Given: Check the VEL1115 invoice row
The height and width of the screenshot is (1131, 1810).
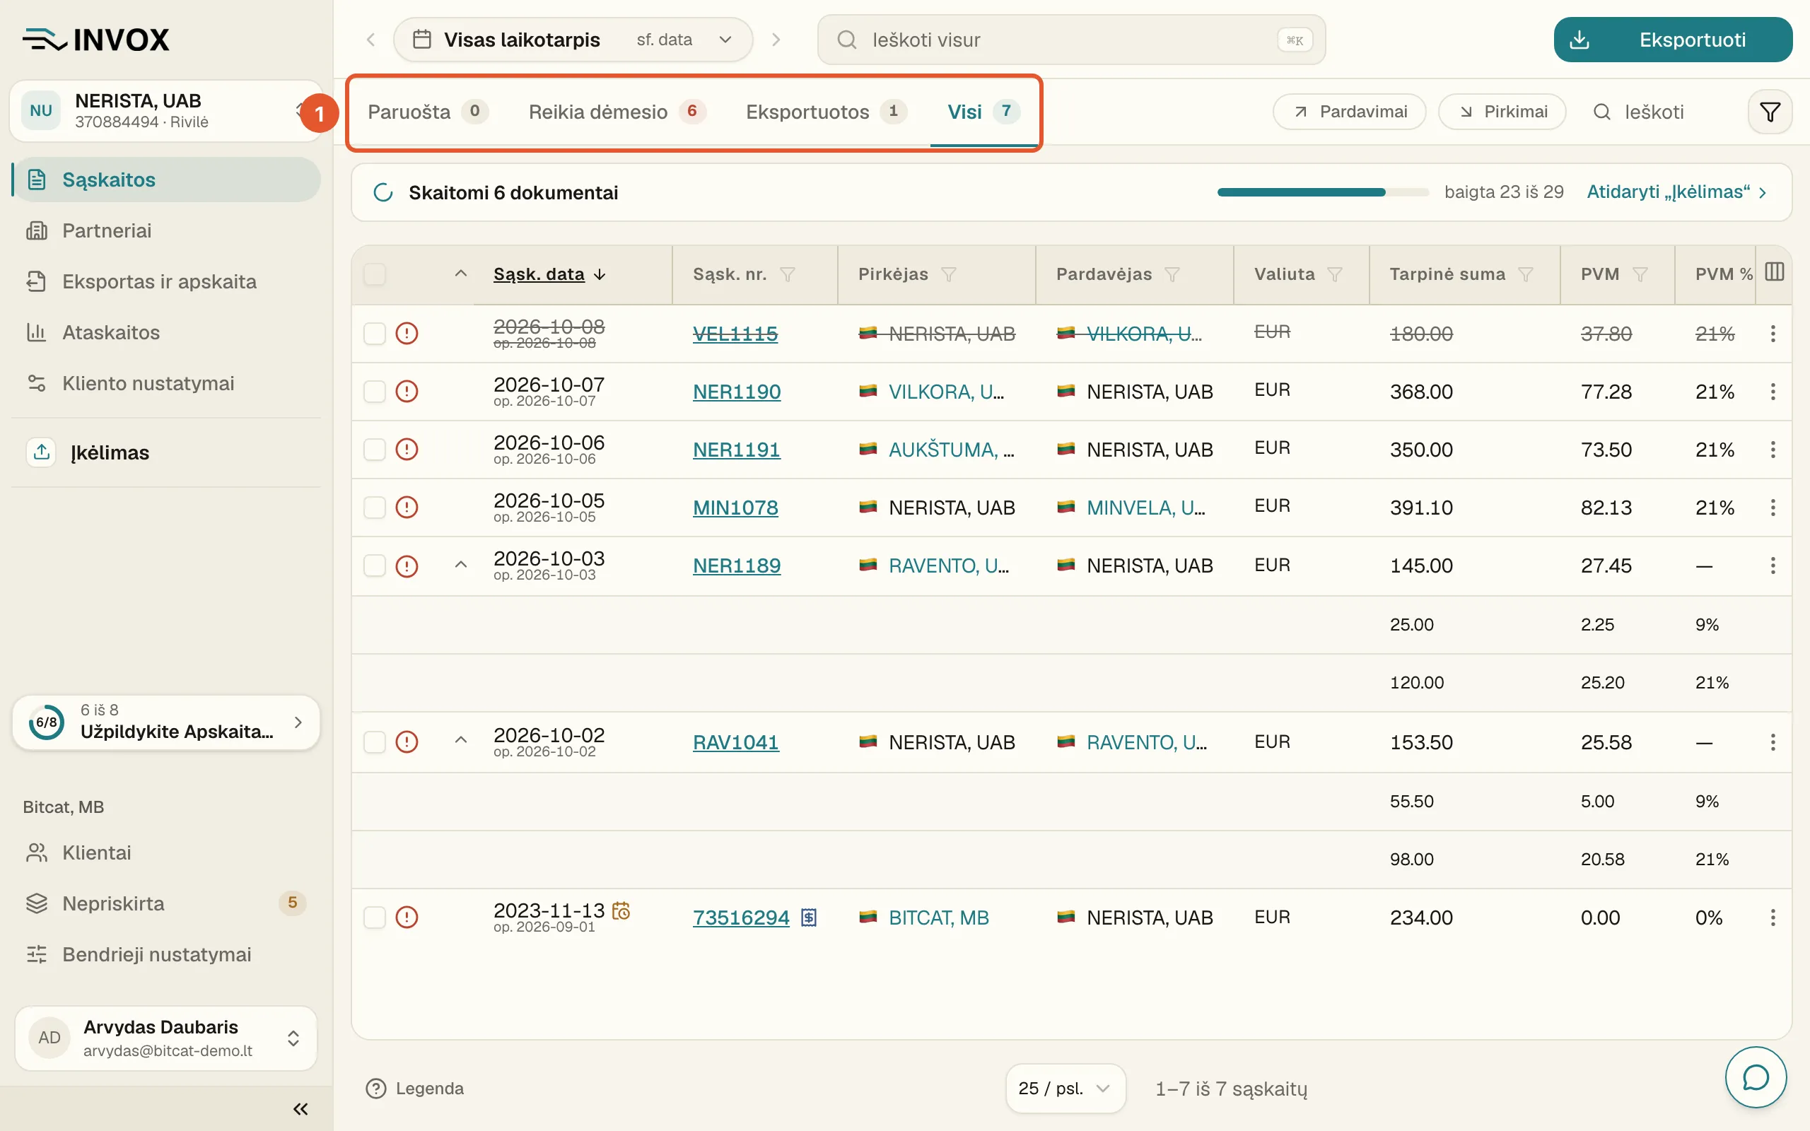Looking at the screenshot, I should pyautogui.click(x=375, y=333).
